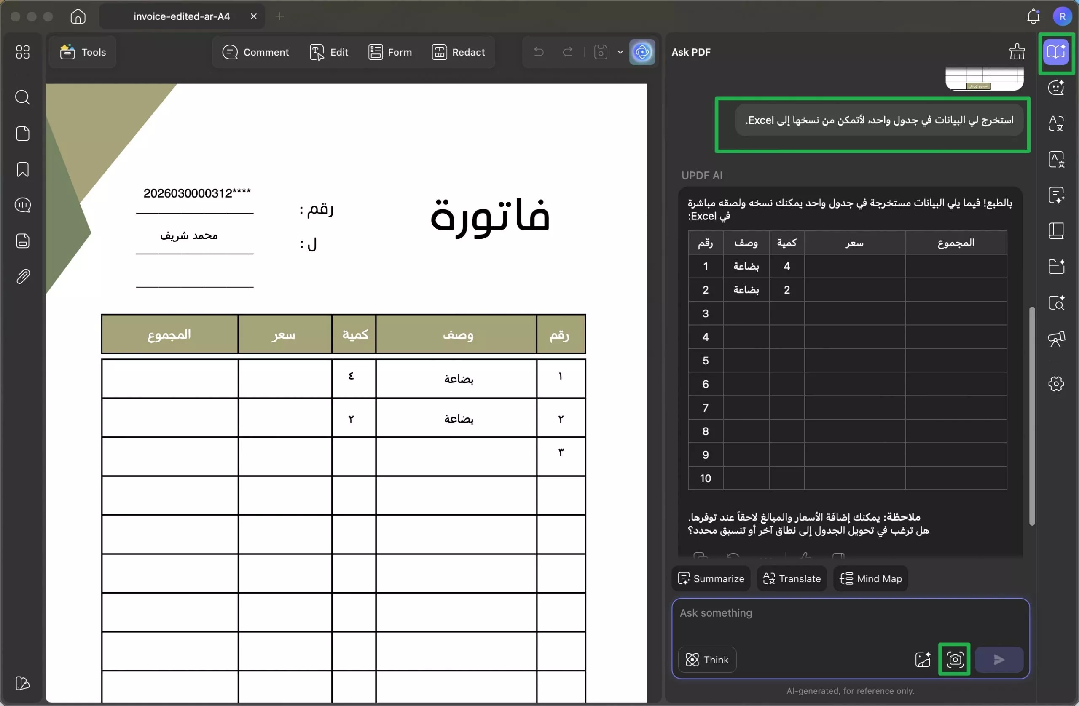
Task: Open the save options dropdown arrow
Action: pyautogui.click(x=620, y=52)
